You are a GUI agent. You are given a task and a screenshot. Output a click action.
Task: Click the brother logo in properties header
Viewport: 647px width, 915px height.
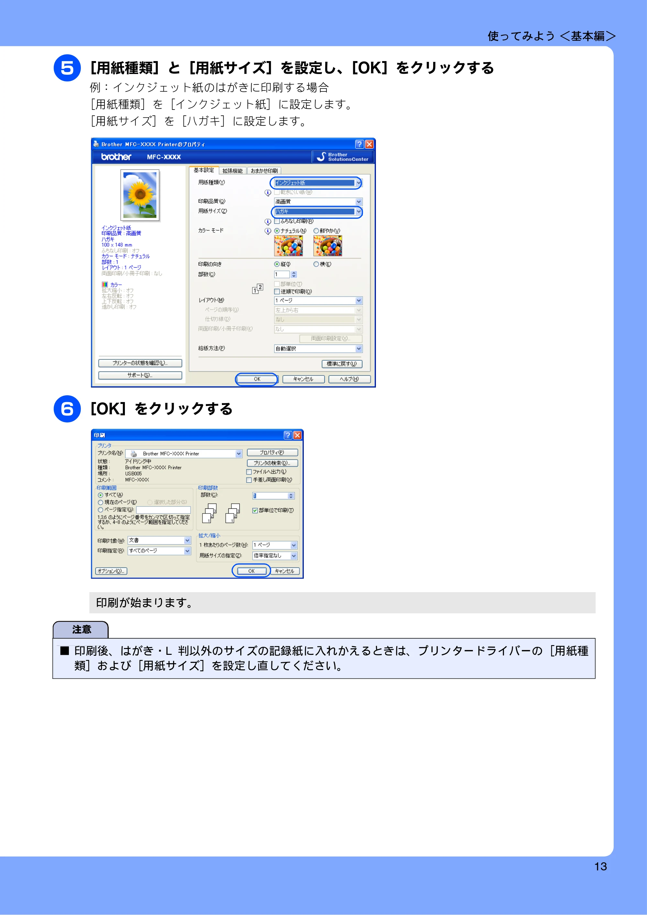pos(116,157)
